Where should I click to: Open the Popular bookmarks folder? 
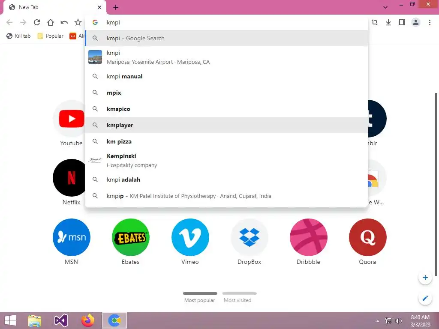pos(51,36)
